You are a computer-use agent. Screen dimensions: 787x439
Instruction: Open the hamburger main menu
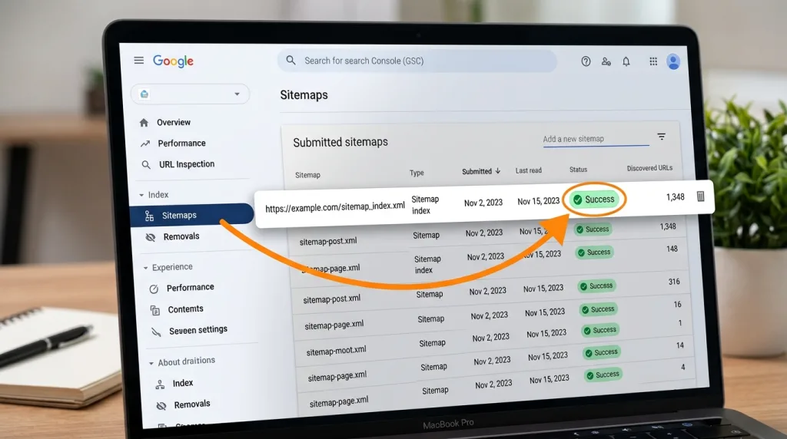pyautogui.click(x=139, y=60)
